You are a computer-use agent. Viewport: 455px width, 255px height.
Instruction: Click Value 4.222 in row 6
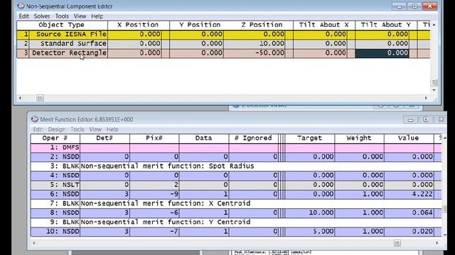[409, 194]
